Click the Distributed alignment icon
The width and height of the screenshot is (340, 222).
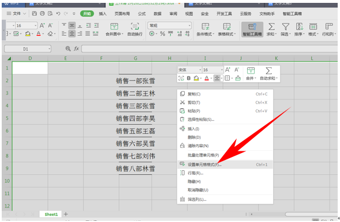pos(96,33)
